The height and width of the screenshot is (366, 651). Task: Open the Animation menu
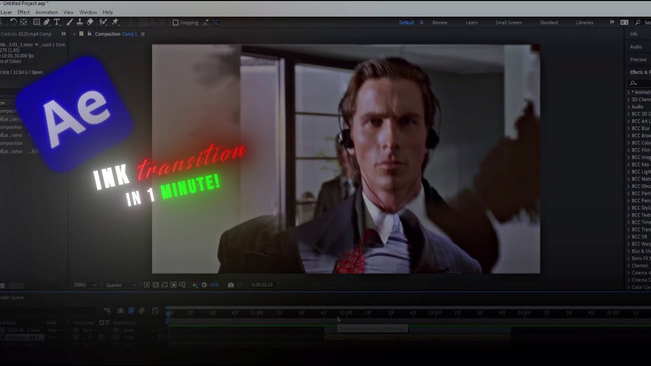point(46,12)
